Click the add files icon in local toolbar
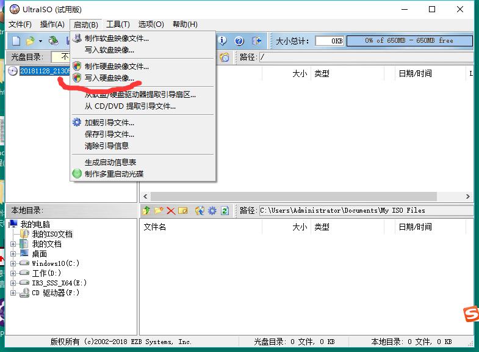 point(200,210)
